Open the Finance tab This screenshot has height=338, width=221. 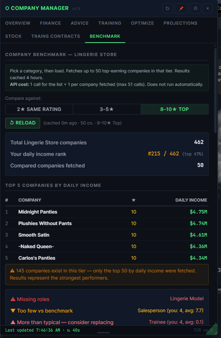click(50, 23)
